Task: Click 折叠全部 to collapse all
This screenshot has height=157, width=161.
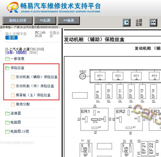Action: [x=54, y=34]
